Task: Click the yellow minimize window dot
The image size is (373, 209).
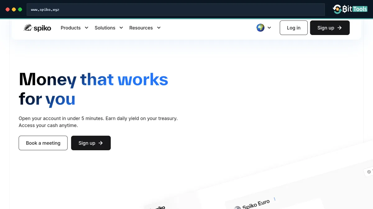Action: [x=14, y=10]
